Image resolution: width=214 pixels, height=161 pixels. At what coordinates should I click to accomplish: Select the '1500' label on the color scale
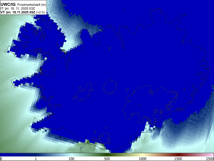point(178,159)
